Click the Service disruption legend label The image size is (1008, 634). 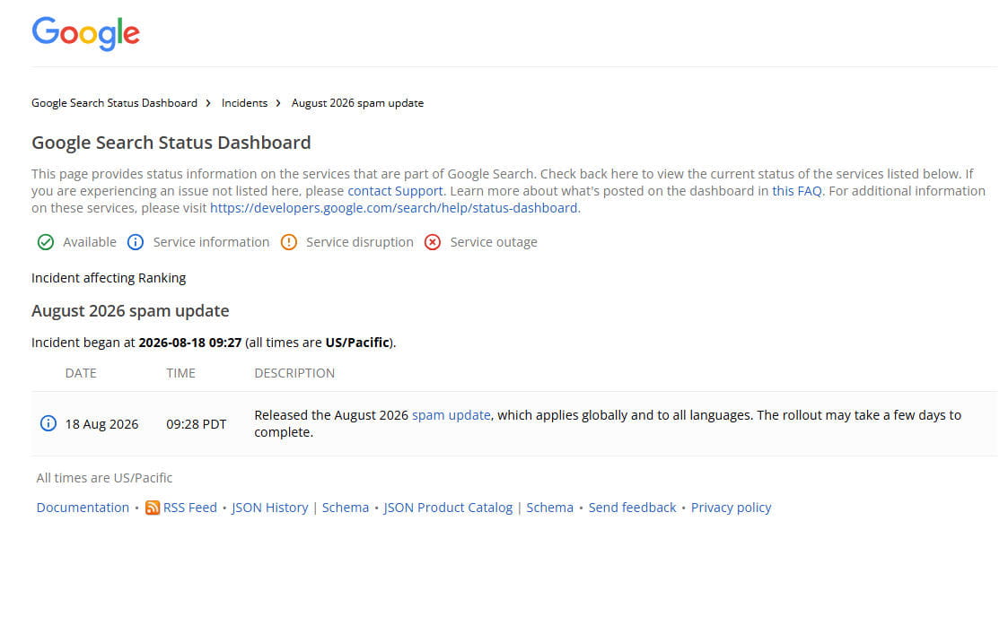[x=359, y=242]
